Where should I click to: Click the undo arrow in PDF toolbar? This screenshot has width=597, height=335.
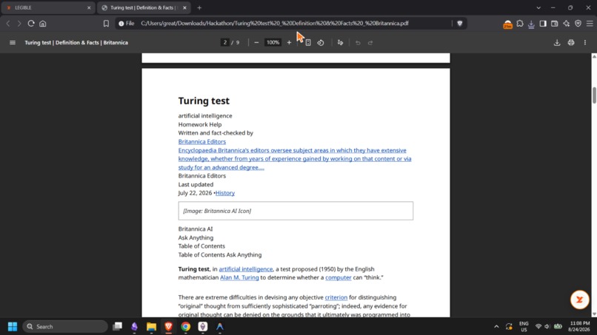point(358,43)
